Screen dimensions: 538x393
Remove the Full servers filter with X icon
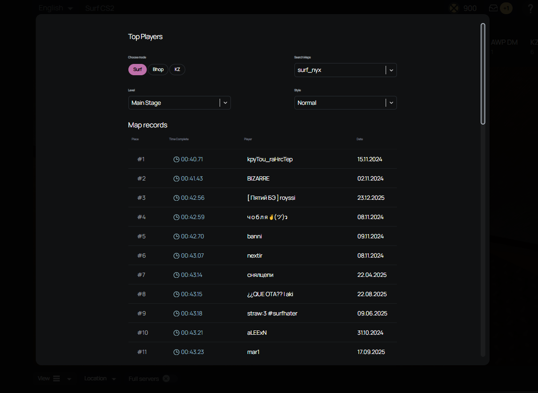click(166, 378)
